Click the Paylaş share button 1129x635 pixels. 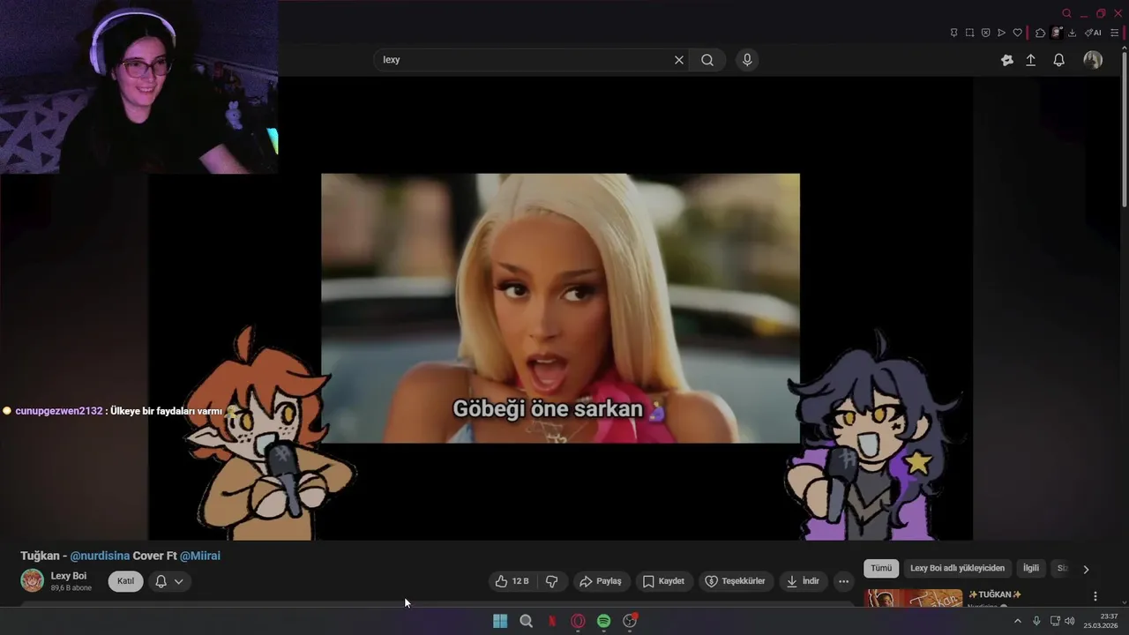point(601,581)
